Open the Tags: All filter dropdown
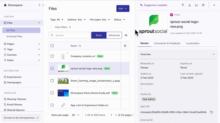This screenshot has height=123, width=220. click(x=57, y=20)
